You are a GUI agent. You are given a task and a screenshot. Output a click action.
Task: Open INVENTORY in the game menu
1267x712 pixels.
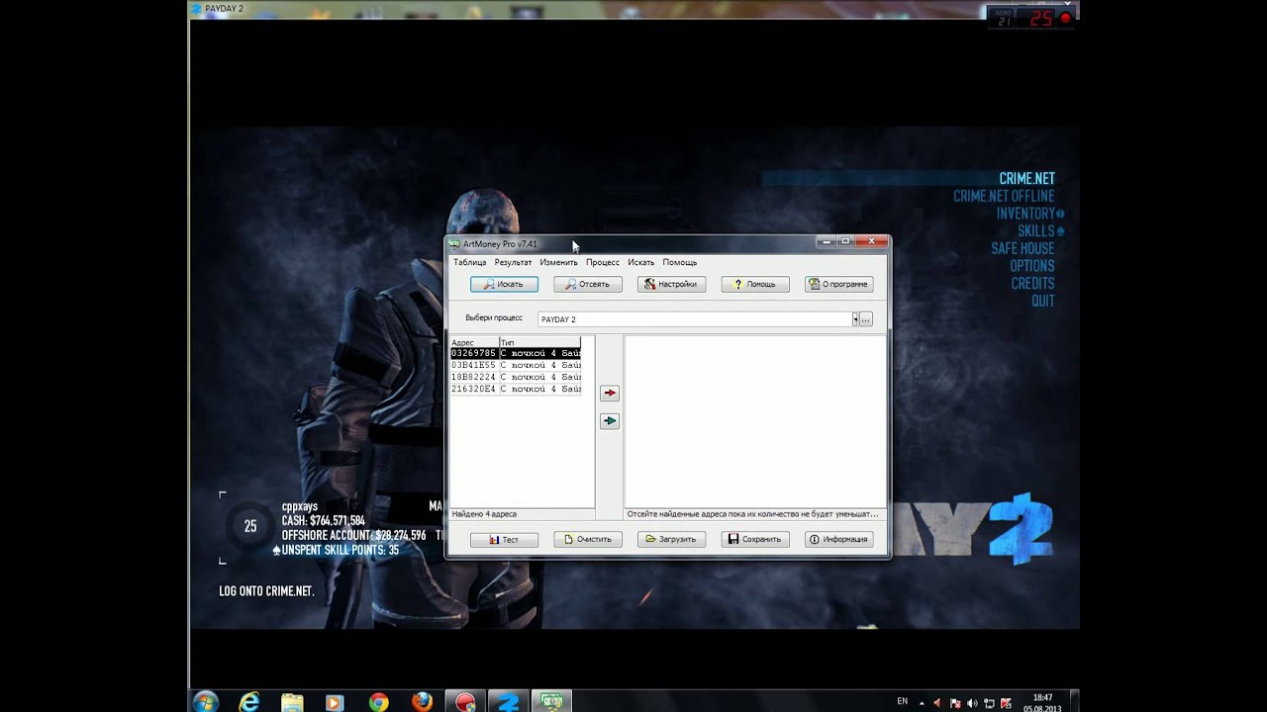click(1025, 214)
